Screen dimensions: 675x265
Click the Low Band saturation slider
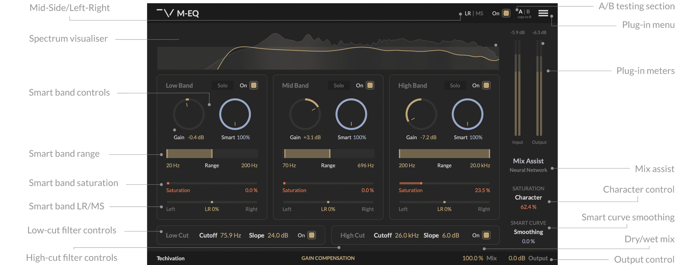[x=212, y=183]
